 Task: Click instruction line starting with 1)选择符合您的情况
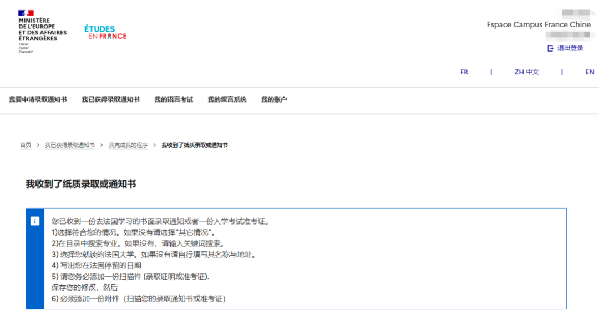coord(135,232)
